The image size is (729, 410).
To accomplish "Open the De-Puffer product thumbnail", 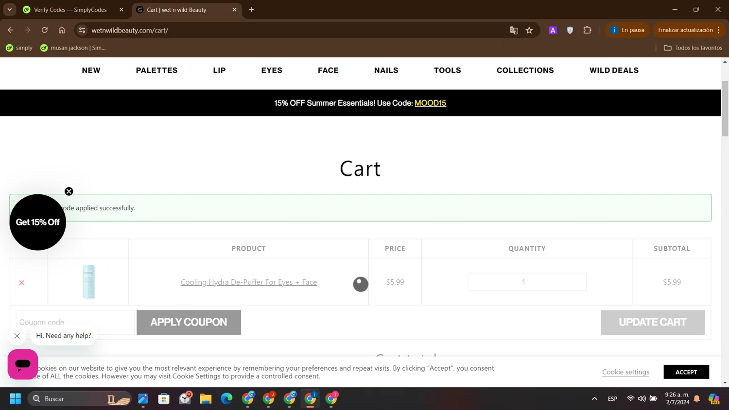I will (x=88, y=282).
